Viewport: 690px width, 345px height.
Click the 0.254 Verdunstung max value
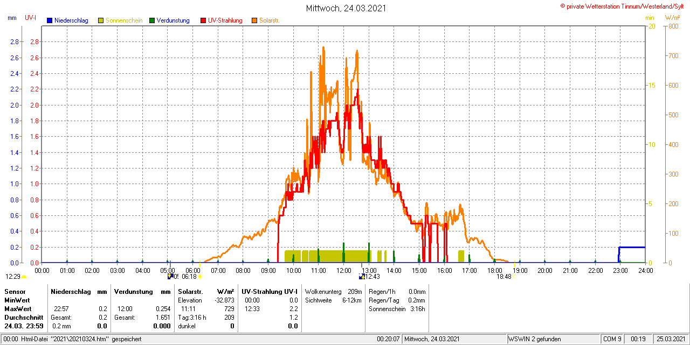pos(163,309)
